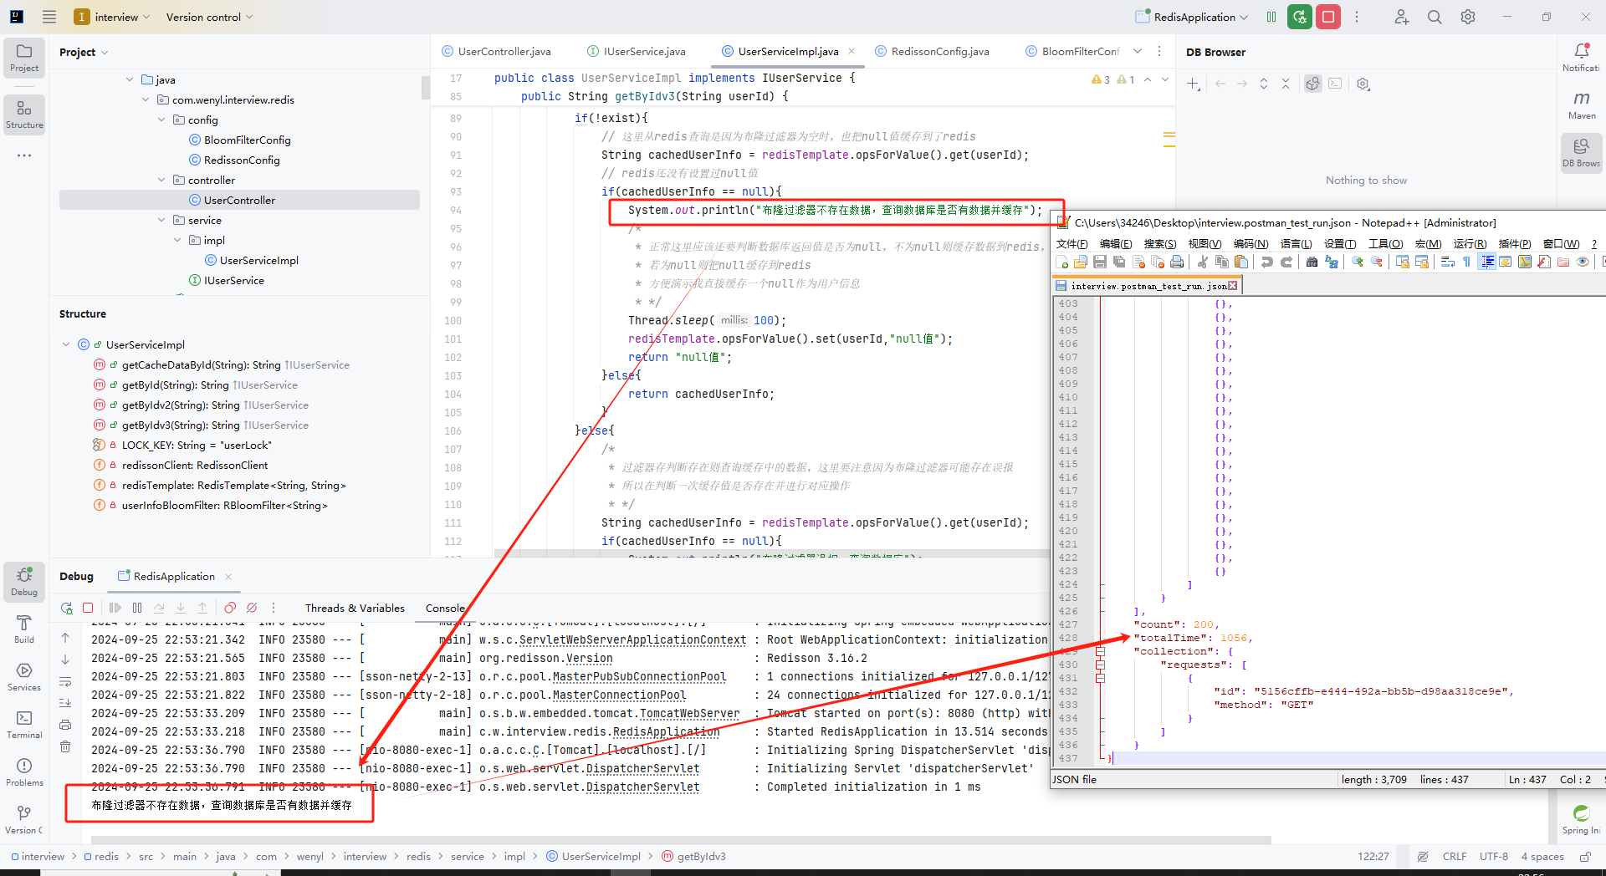Open the Build tool window
Screen dimensions: 1606x876
click(x=24, y=629)
